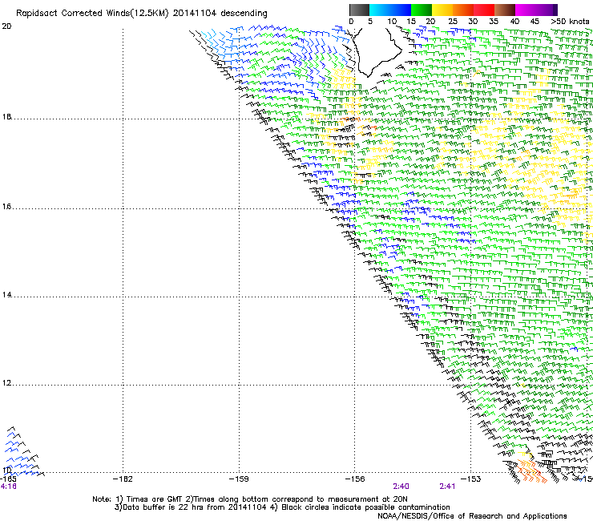
Task: Click the note line about Times are GMT
Action: point(249,499)
